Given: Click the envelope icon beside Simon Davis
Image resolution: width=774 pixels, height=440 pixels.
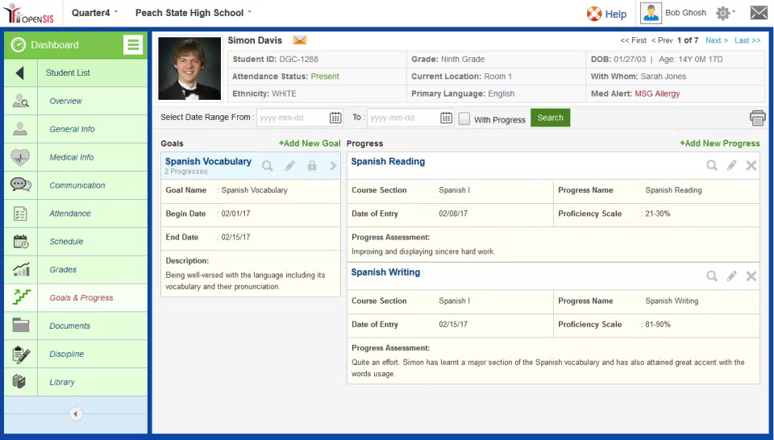Looking at the screenshot, I should 299,40.
